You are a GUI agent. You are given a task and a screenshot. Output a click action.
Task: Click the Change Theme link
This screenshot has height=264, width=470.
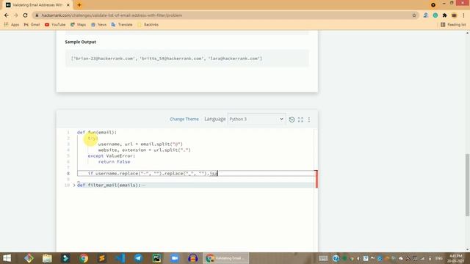[x=184, y=119]
